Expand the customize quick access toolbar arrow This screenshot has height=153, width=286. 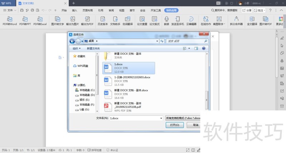coord(55,10)
